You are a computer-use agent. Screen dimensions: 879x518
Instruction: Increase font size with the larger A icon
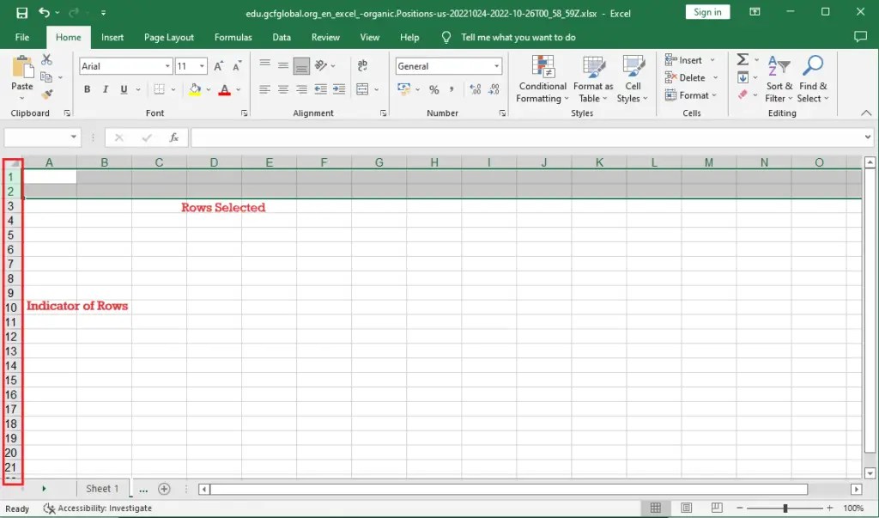click(x=219, y=66)
